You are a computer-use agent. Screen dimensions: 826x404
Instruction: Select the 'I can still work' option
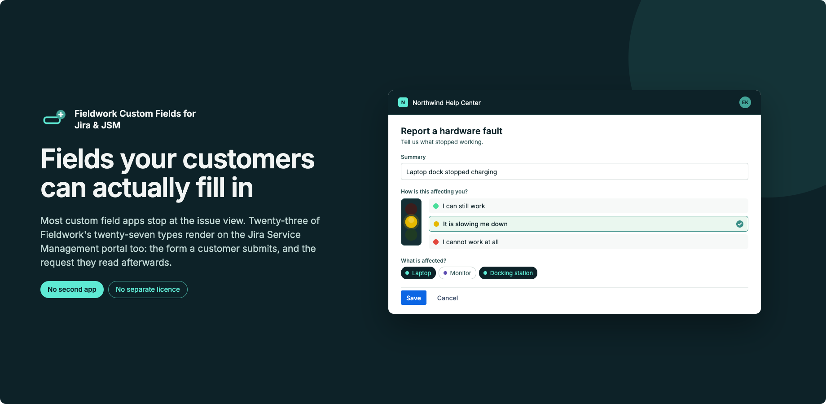point(589,206)
